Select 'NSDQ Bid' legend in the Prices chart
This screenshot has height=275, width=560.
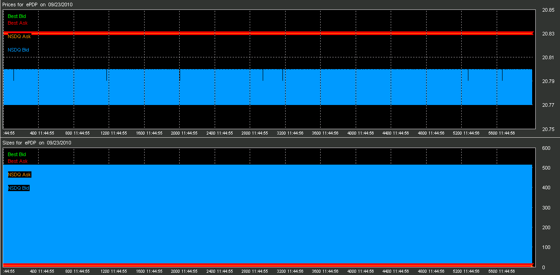tap(18, 50)
